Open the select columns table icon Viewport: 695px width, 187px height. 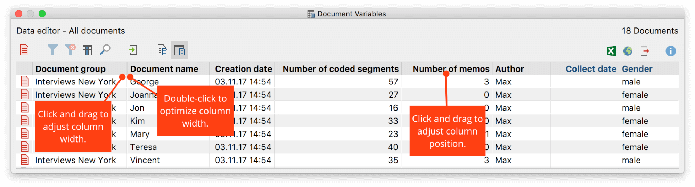pos(87,50)
